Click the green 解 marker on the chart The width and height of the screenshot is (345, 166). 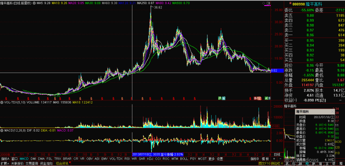224,98
